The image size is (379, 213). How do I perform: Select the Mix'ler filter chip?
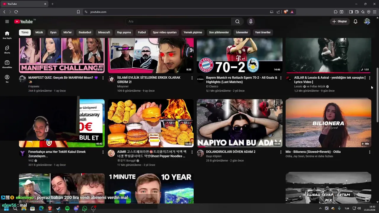coord(68,32)
